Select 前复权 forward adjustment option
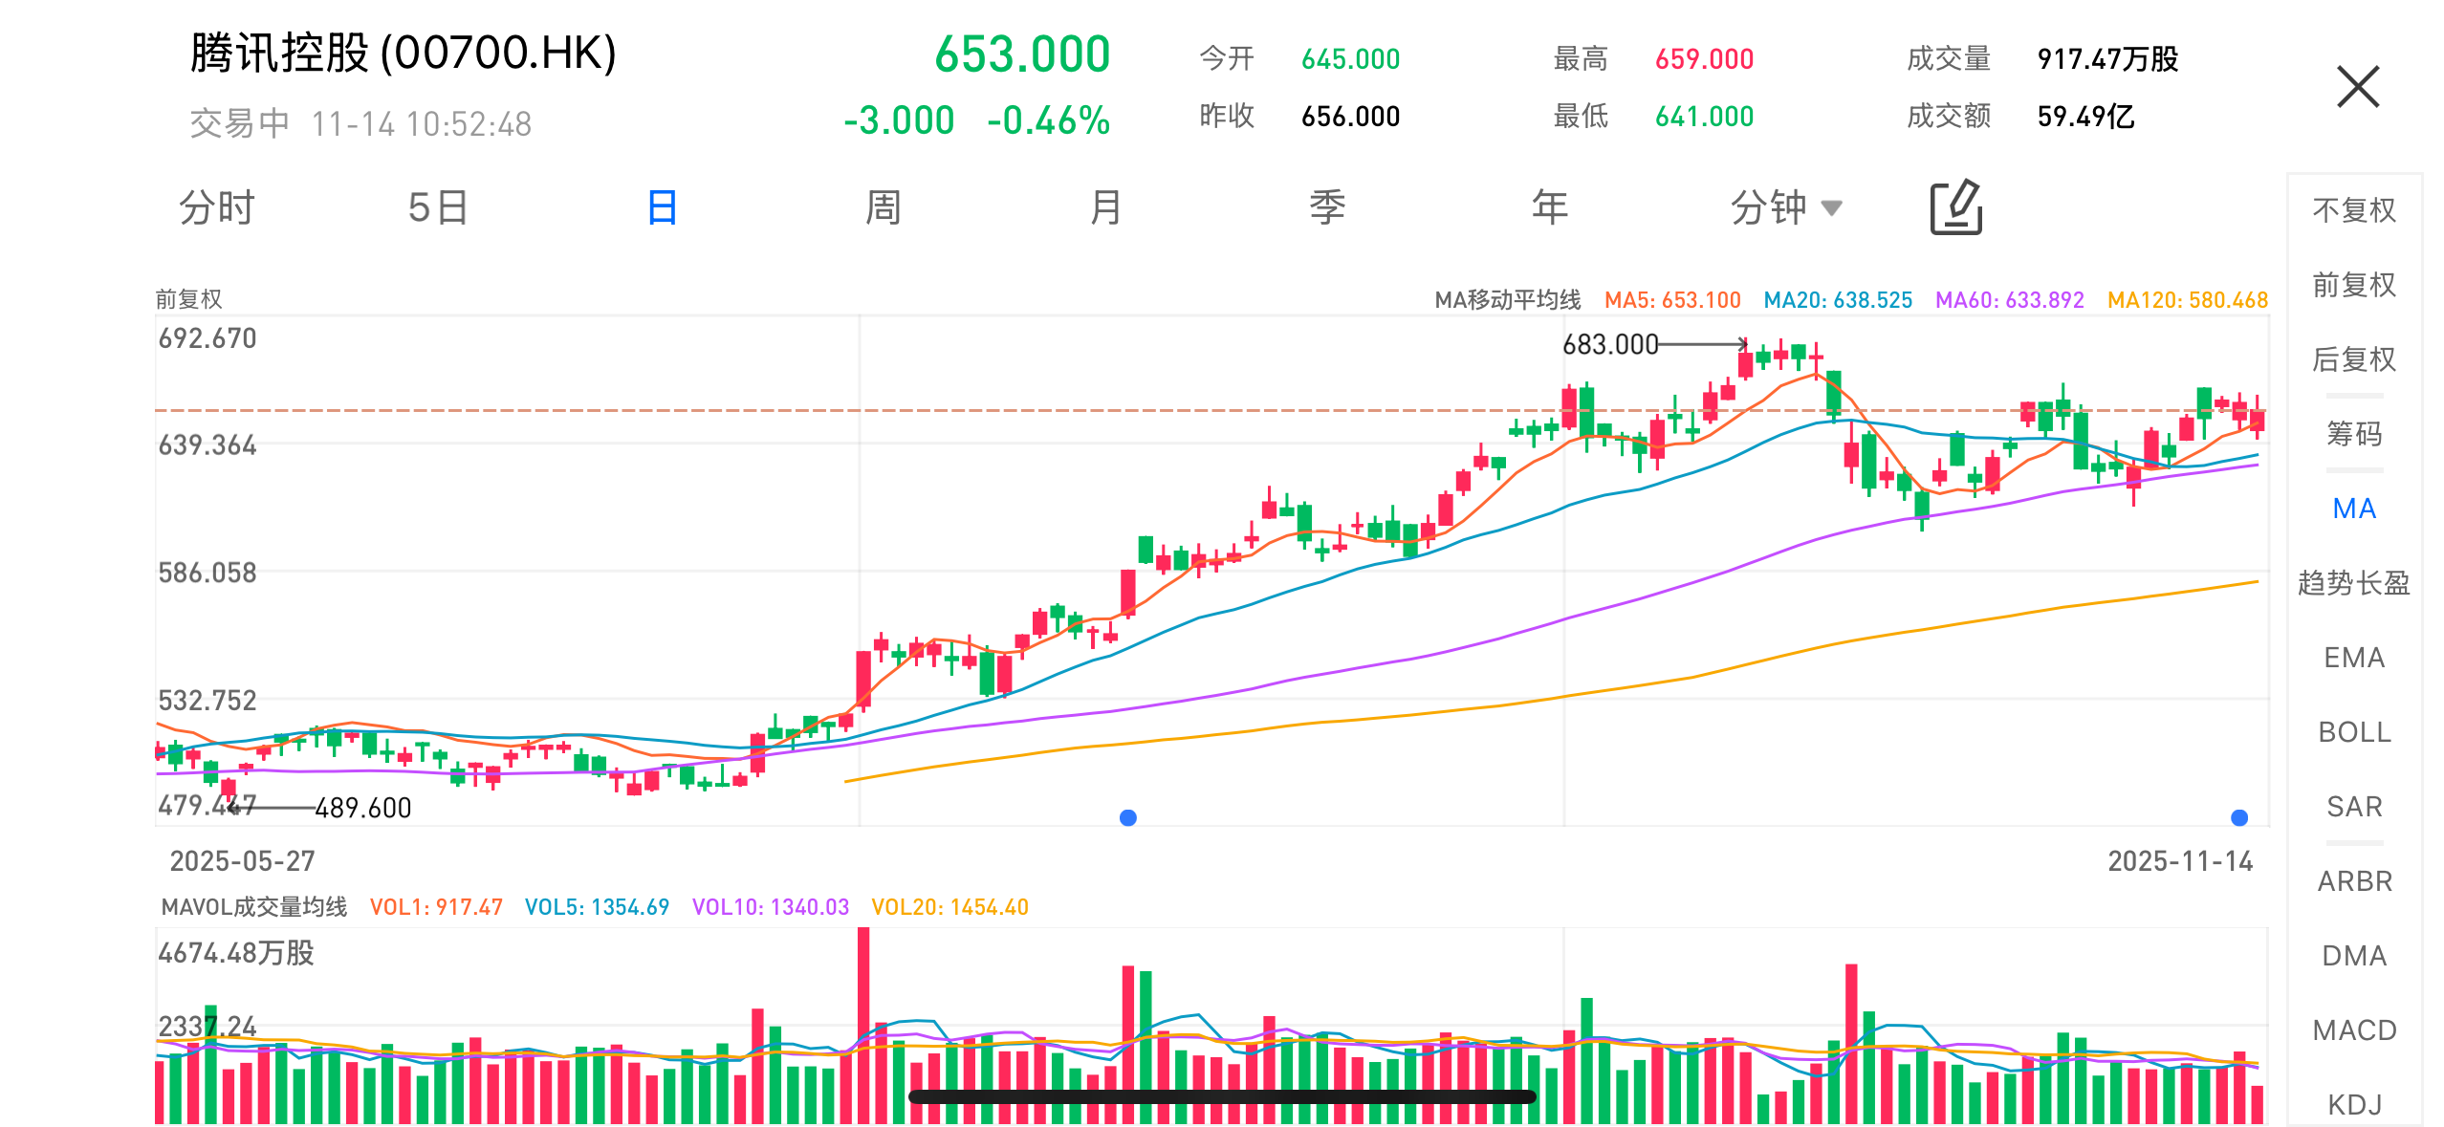Viewport: 2444px width, 1127px height. tap(2353, 285)
